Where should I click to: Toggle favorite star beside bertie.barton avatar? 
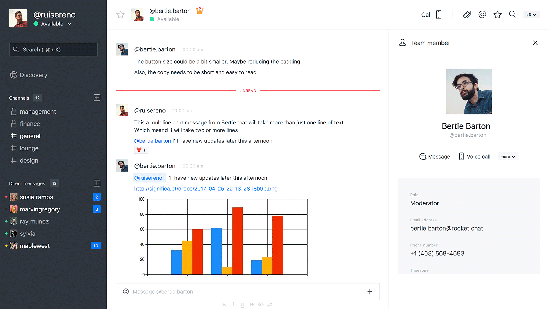pyautogui.click(x=120, y=15)
